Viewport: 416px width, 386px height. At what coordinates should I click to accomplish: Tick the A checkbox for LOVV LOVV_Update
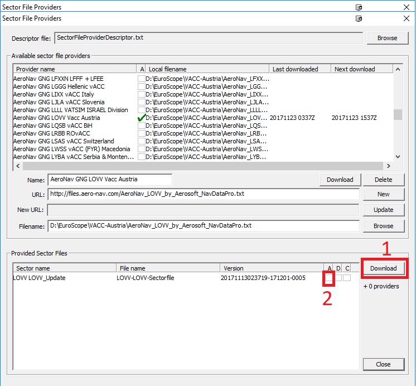pos(328,278)
